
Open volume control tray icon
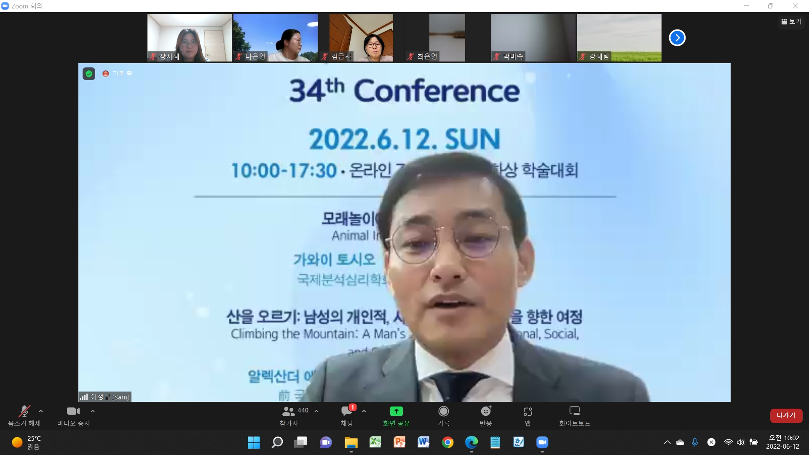(x=741, y=442)
